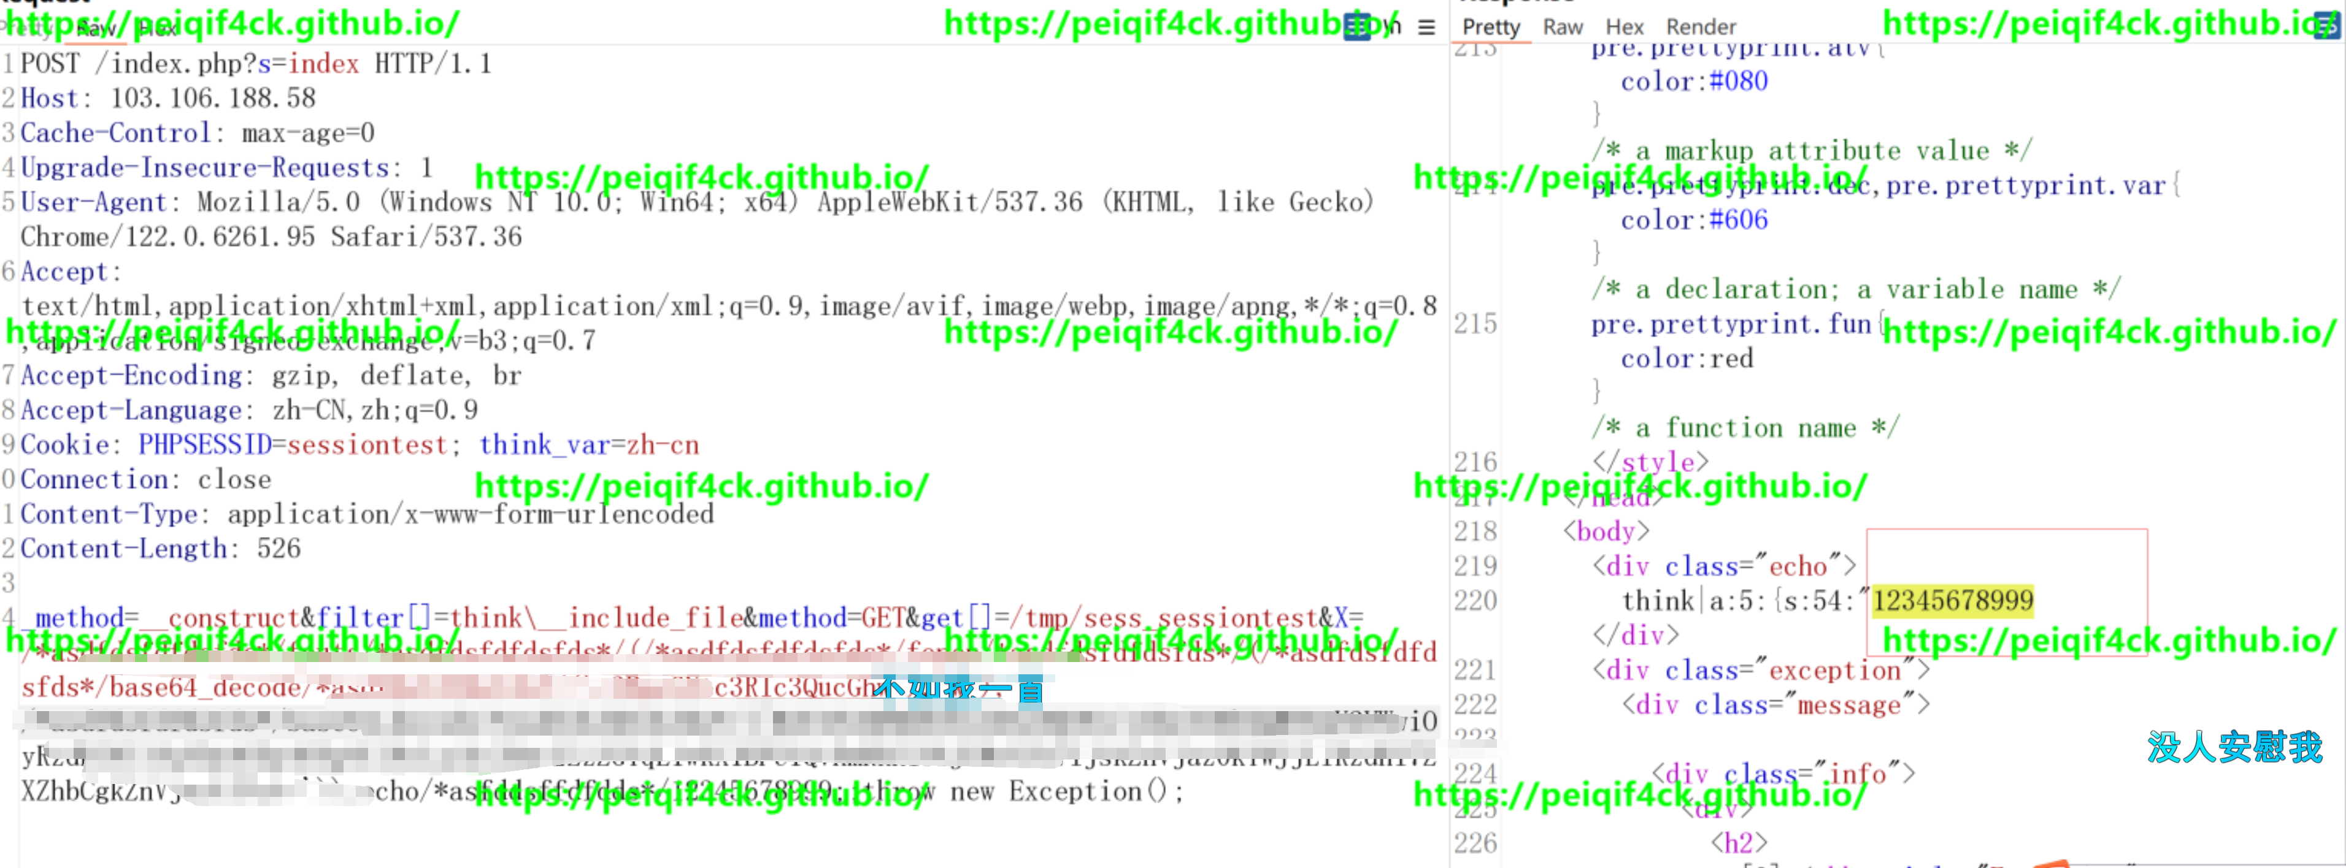Image resolution: width=2346 pixels, height=868 pixels.
Task: Click the 'Accept:' header name on line 6
Action: (70, 271)
